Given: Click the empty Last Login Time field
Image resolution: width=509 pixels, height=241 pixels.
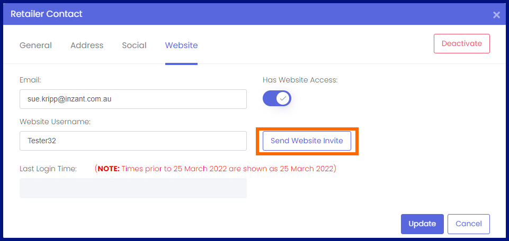Looking at the screenshot, I should pos(133,188).
